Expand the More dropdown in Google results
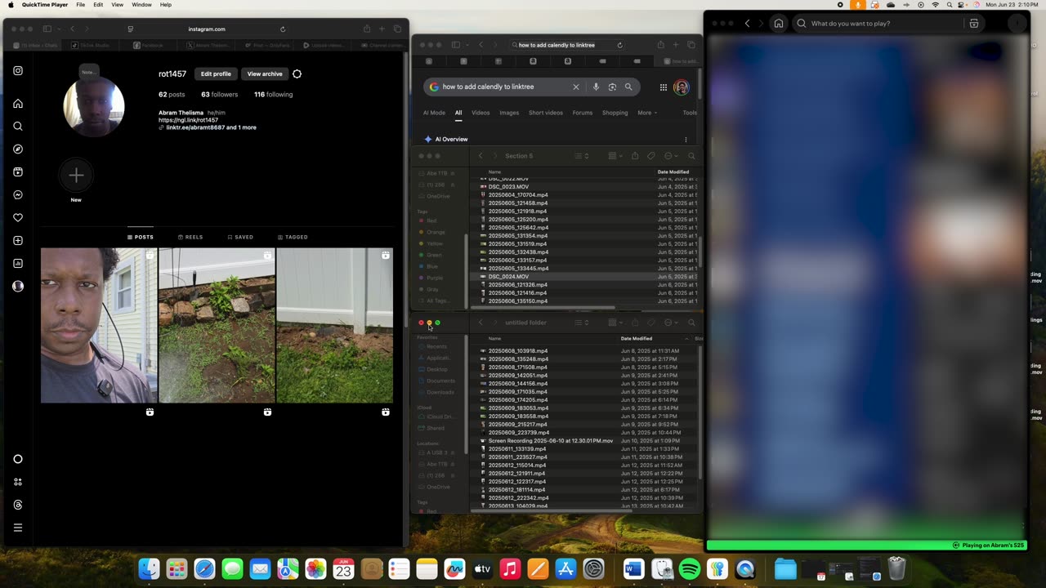Image resolution: width=1046 pixels, height=588 pixels. [x=647, y=113]
